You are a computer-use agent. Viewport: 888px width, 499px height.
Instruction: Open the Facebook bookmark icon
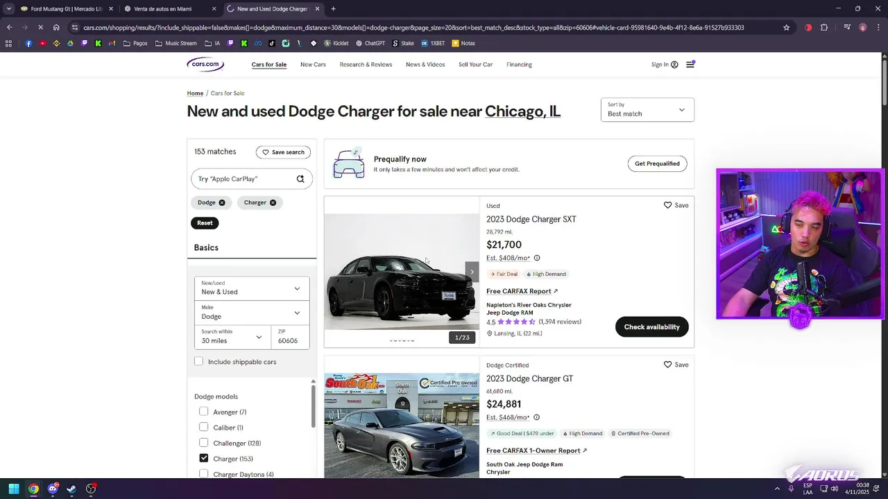click(28, 43)
